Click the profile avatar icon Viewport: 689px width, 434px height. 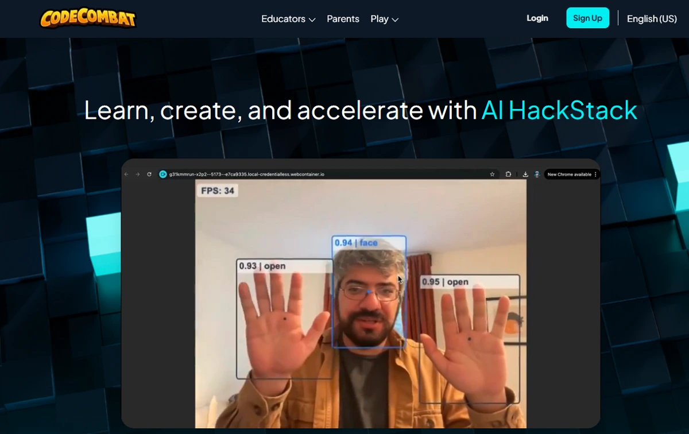(536, 175)
